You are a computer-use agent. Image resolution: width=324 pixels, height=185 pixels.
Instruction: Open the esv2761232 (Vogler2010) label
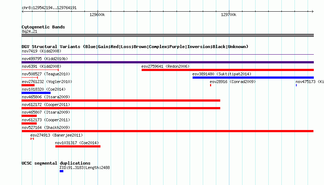[x=47, y=82]
